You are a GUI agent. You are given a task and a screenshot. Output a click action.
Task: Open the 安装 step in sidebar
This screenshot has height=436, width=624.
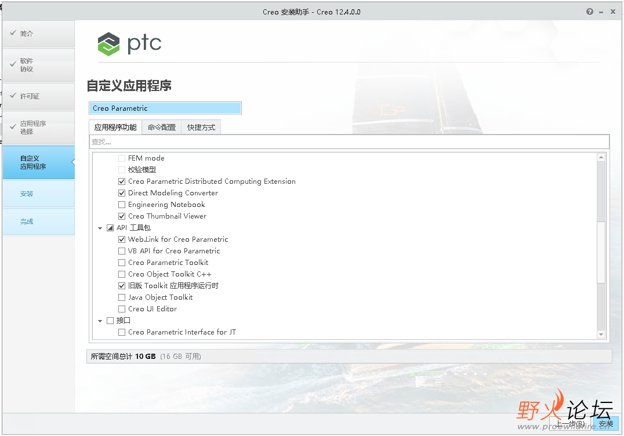pos(39,194)
